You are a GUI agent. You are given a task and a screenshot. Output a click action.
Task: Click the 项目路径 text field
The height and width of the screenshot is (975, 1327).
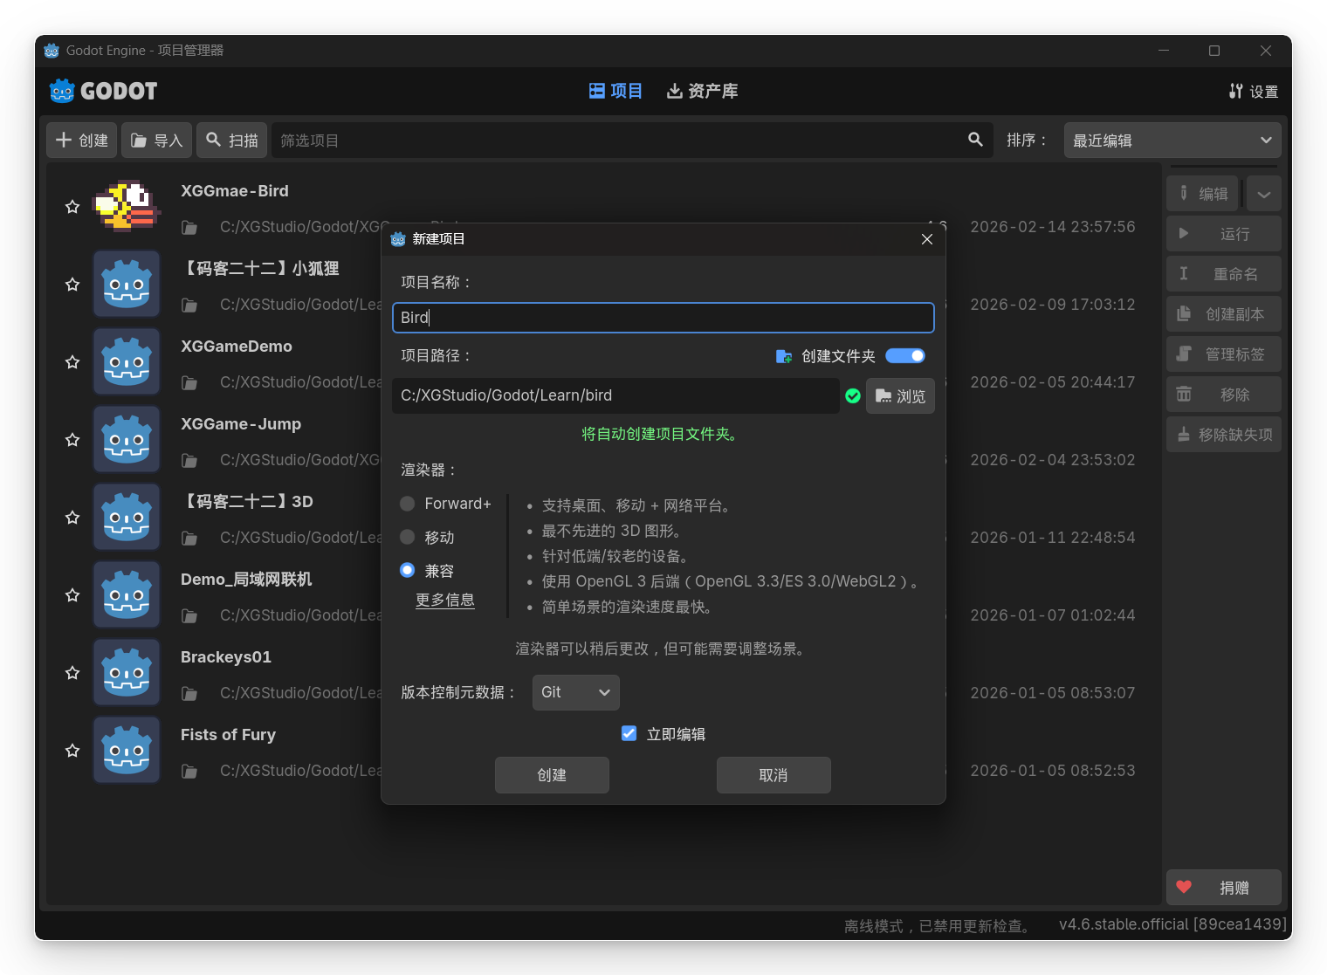(615, 395)
